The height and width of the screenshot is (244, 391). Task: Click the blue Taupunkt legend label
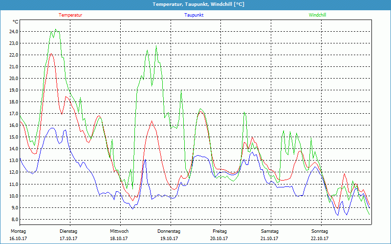click(194, 15)
